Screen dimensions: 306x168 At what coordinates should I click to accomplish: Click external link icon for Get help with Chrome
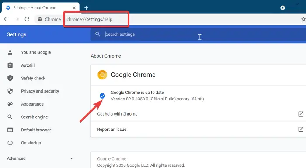(x=301, y=114)
